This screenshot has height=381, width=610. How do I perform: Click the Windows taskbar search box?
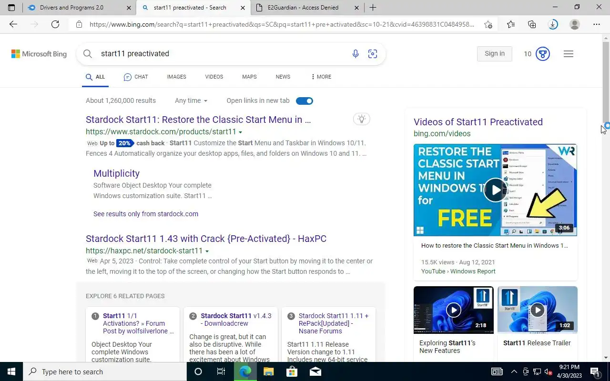tap(105, 371)
